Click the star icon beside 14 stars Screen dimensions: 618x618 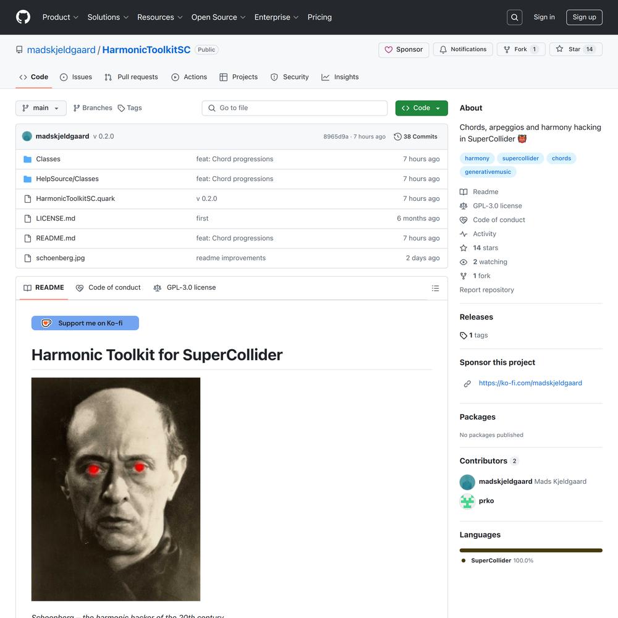463,248
